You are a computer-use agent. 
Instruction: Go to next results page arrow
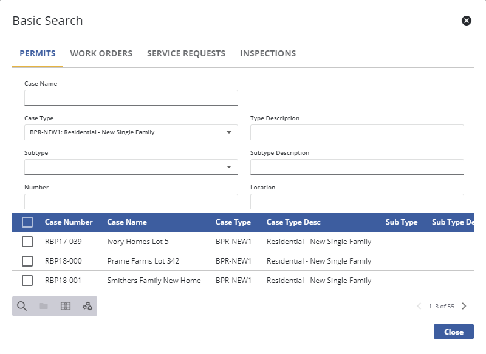[464, 306]
